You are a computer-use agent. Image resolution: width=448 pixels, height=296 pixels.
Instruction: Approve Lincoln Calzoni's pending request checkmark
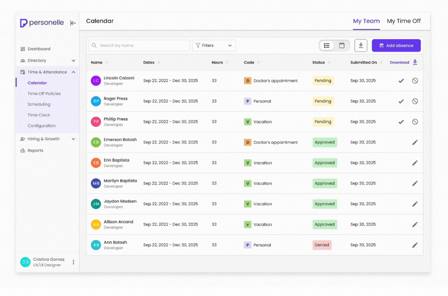coord(401,81)
